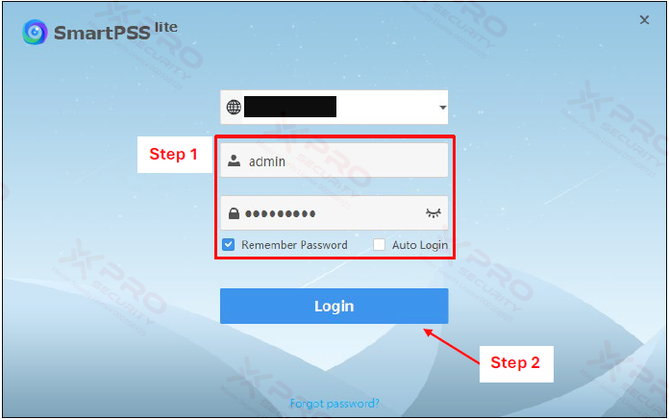Click the user silhouette icon
Screen dimensions: 669x419
234,160
